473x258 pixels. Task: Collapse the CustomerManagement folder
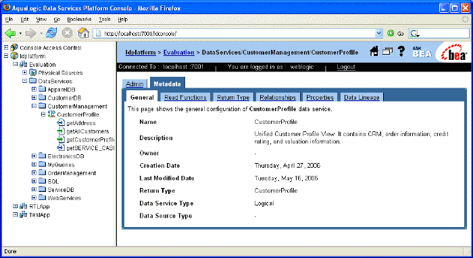[34, 106]
